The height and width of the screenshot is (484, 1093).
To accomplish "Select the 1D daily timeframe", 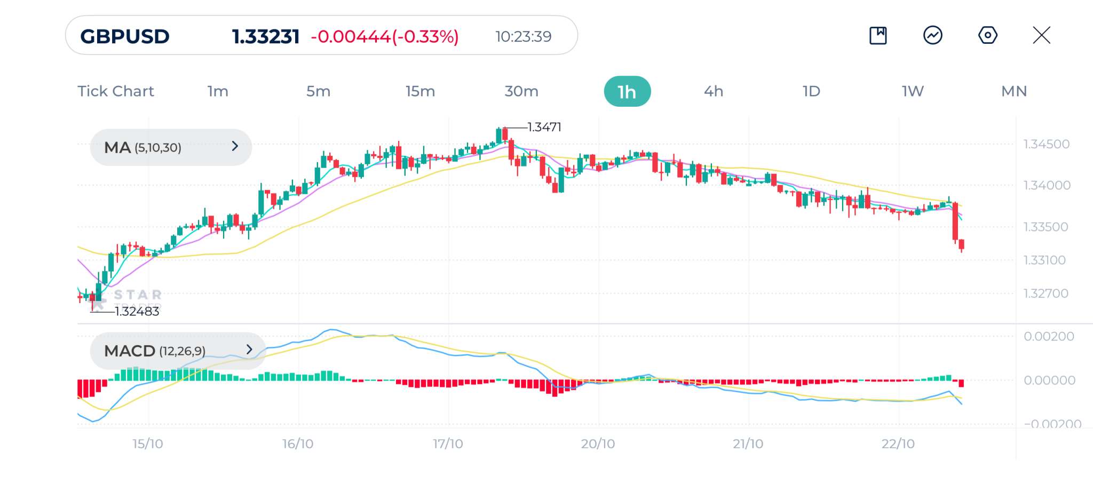I will click(x=811, y=91).
